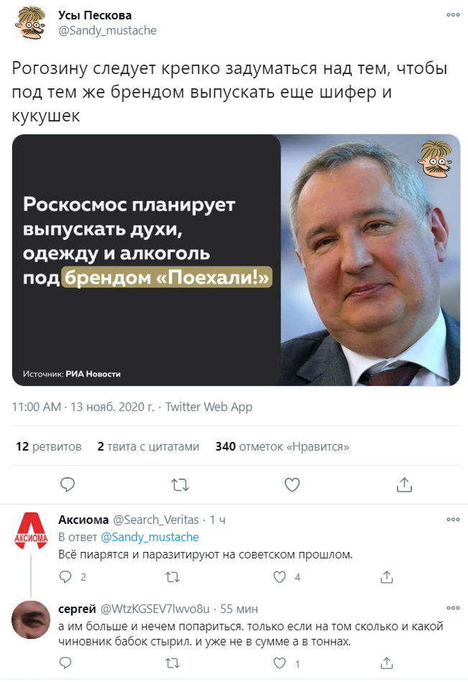Image resolution: width=468 pixels, height=682 pixels.
Task: Open more options for the main tweet
Action: pos(453,15)
